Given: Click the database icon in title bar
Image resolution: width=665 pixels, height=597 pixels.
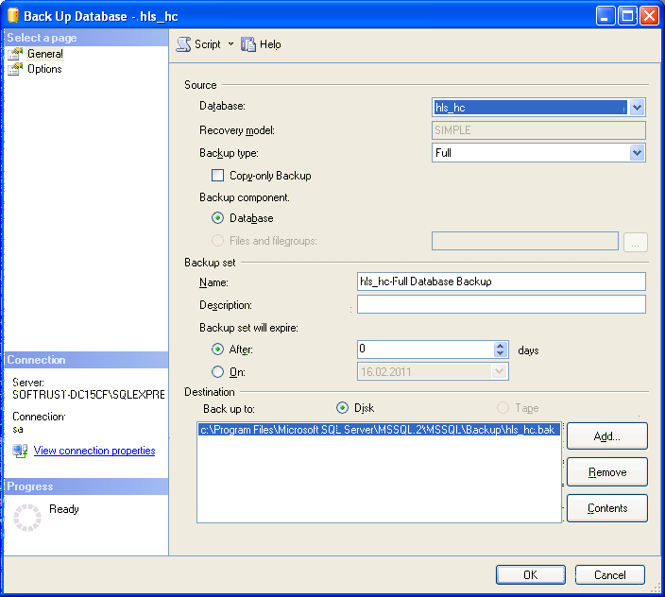Looking at the screenshot, I should pos(13,15).
